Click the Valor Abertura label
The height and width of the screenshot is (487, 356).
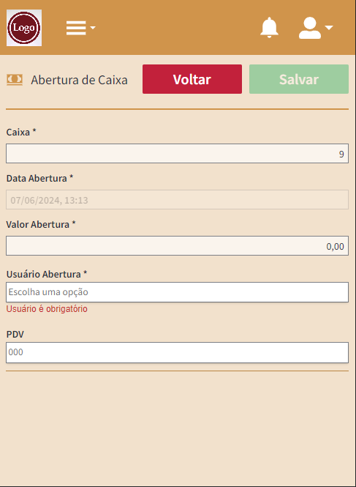41,224
